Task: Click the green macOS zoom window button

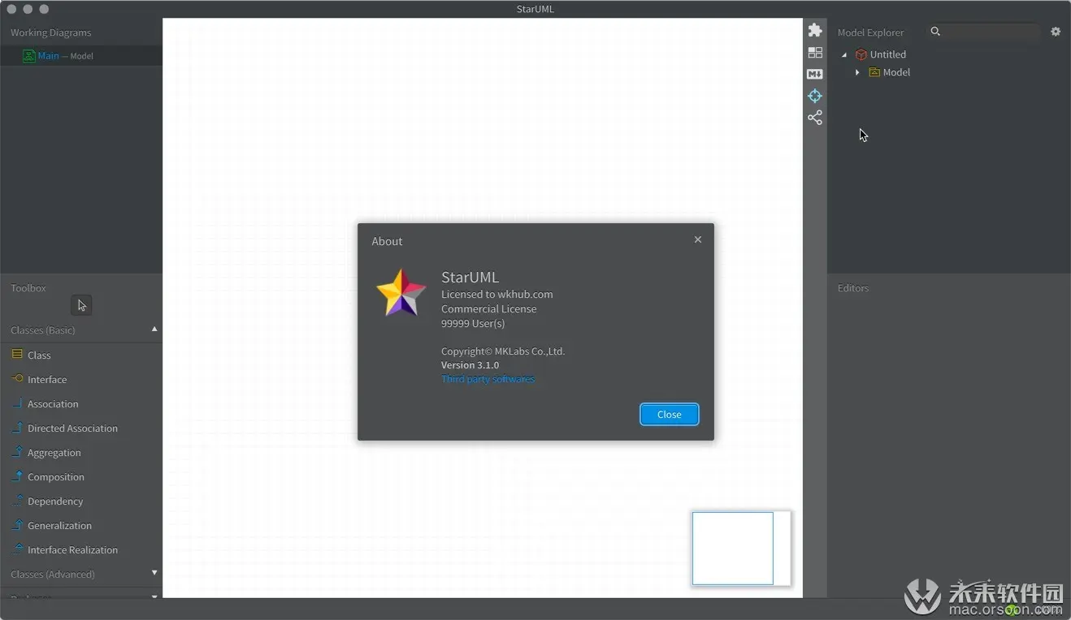Action: coord(44,9)
